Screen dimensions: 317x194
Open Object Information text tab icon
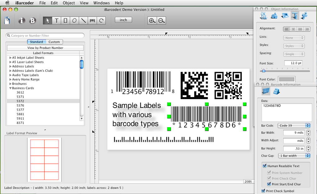[x=295, y=16]
